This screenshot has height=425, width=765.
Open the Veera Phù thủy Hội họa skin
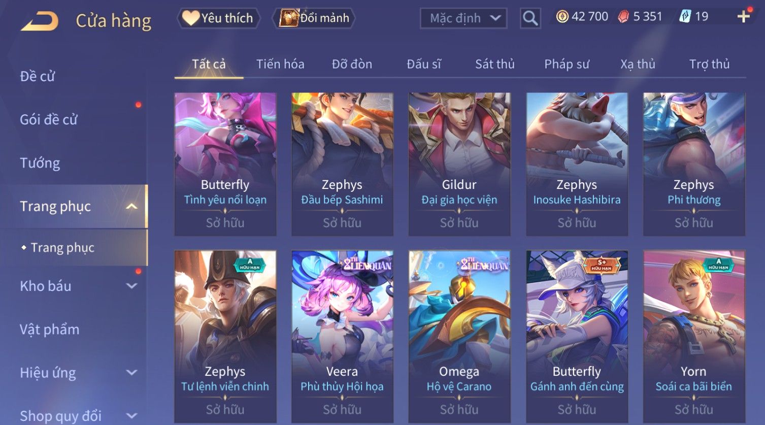point(342,337)
